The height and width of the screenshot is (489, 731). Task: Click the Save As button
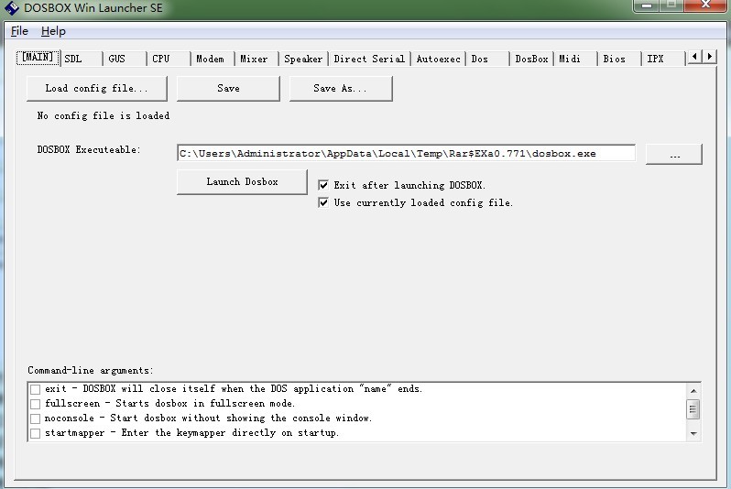(x=340, y=89)
